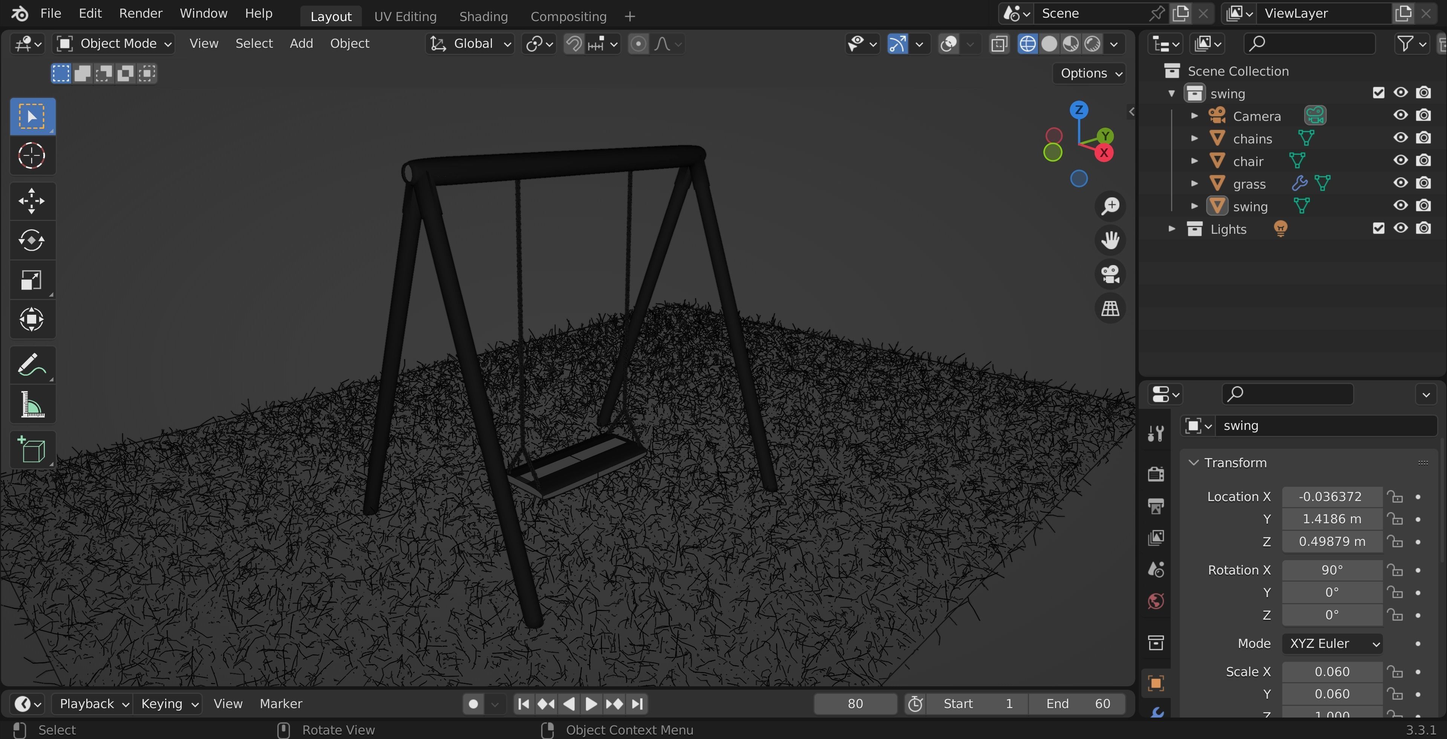Open the Object Mode dropdown
The height and width of the screenshot is (739, 1447).
pos(113,44)
